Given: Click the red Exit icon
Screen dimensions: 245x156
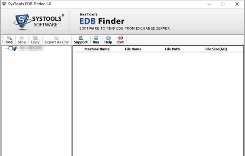Looking at the screenshot, I should click(120, 38).
